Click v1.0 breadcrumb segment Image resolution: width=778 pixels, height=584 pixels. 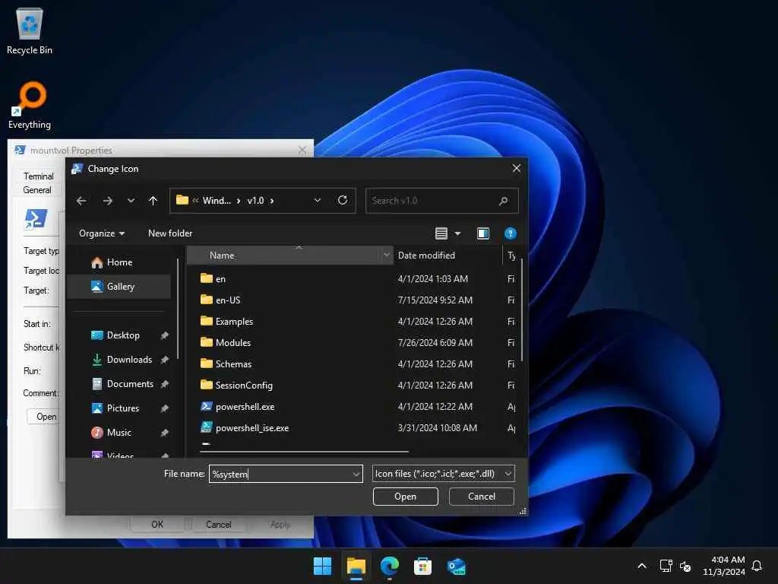[255, 201]
